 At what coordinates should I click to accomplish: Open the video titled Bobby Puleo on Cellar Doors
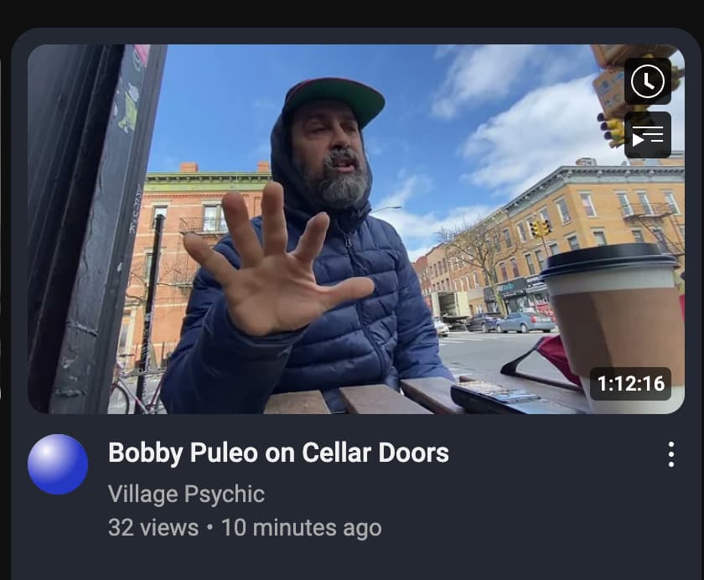pyautogui.click(x=278, y=453)
